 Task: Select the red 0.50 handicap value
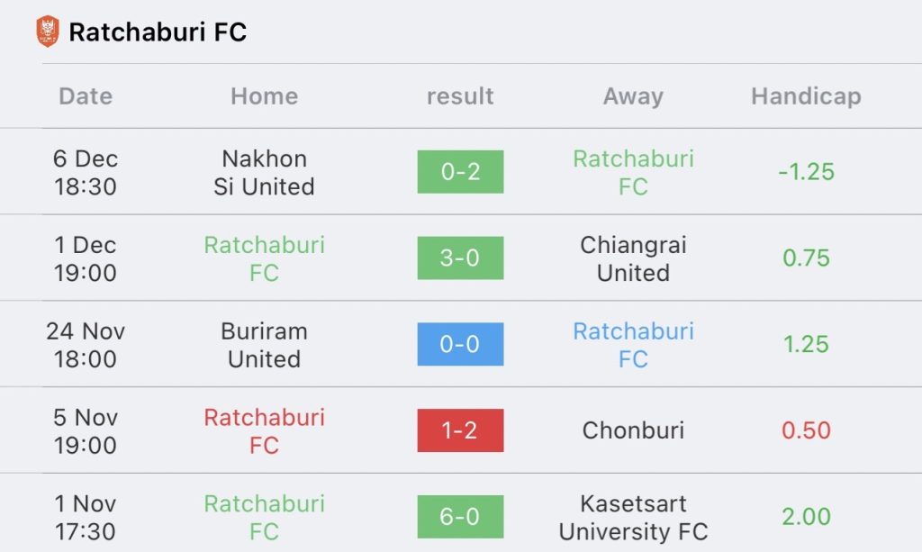point(806,430)
